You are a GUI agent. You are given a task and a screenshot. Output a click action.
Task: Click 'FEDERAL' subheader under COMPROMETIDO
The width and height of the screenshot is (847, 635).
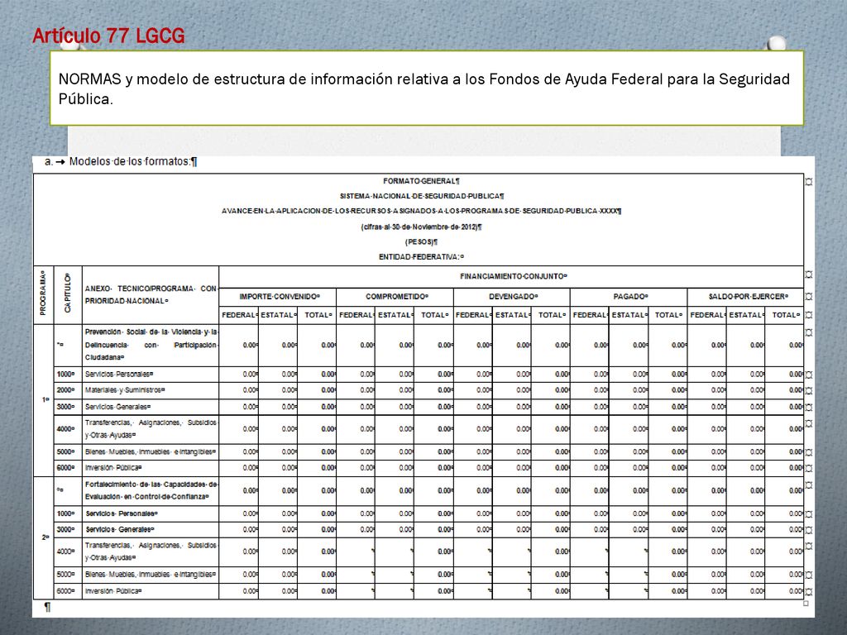pos(356,315)
